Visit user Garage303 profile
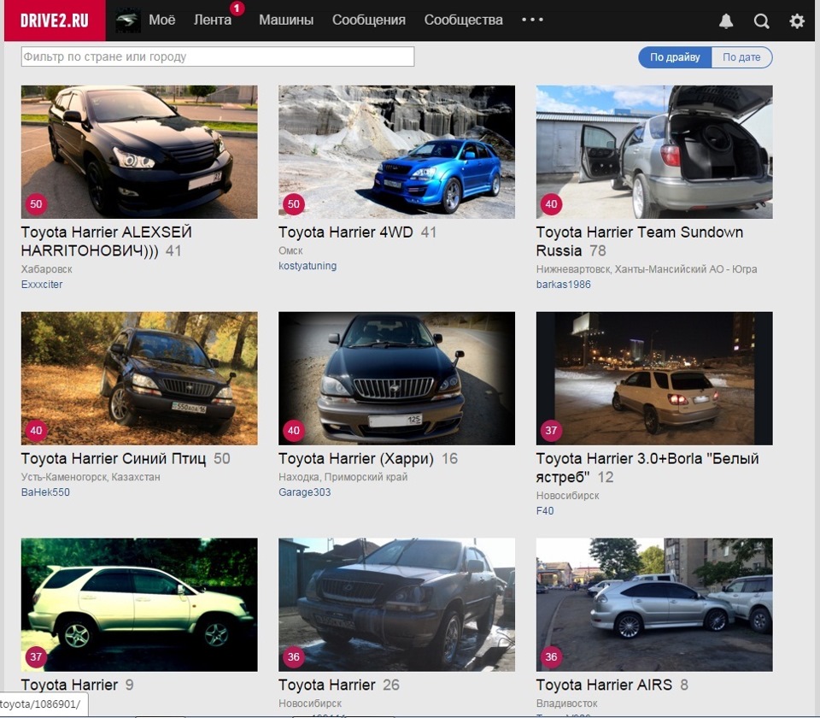The image size is (820, 718). [x=304, y=492]
